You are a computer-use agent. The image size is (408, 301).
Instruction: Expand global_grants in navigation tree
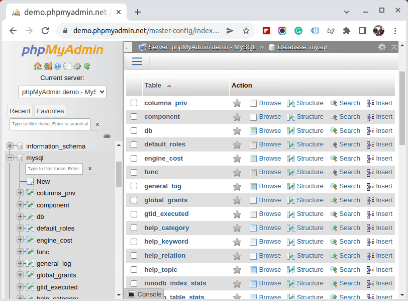(20, 275)
